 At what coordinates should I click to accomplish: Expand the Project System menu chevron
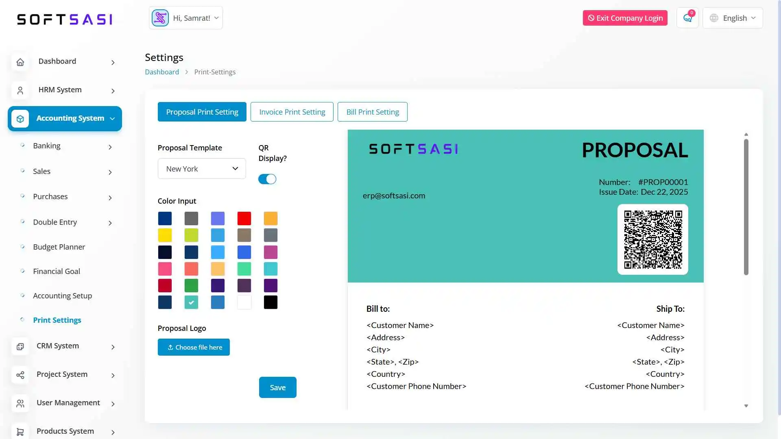pos(113,376)
